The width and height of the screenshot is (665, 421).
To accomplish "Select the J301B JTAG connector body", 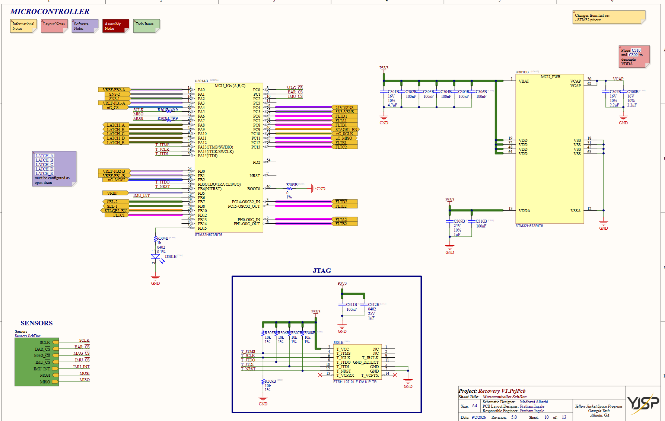I will pyautogui.click(x=357, y=362).
